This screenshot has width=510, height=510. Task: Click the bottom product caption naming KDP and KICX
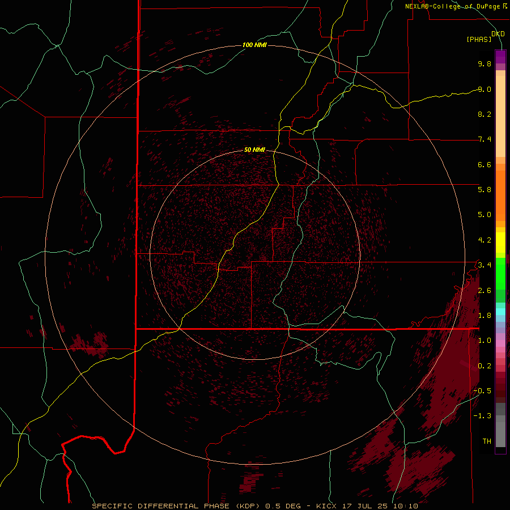point(255,506)
